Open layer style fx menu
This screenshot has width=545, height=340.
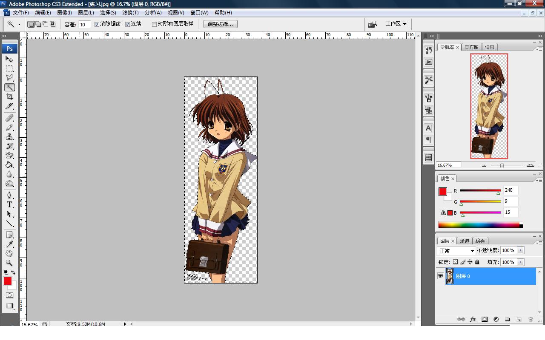coord(473,319)
